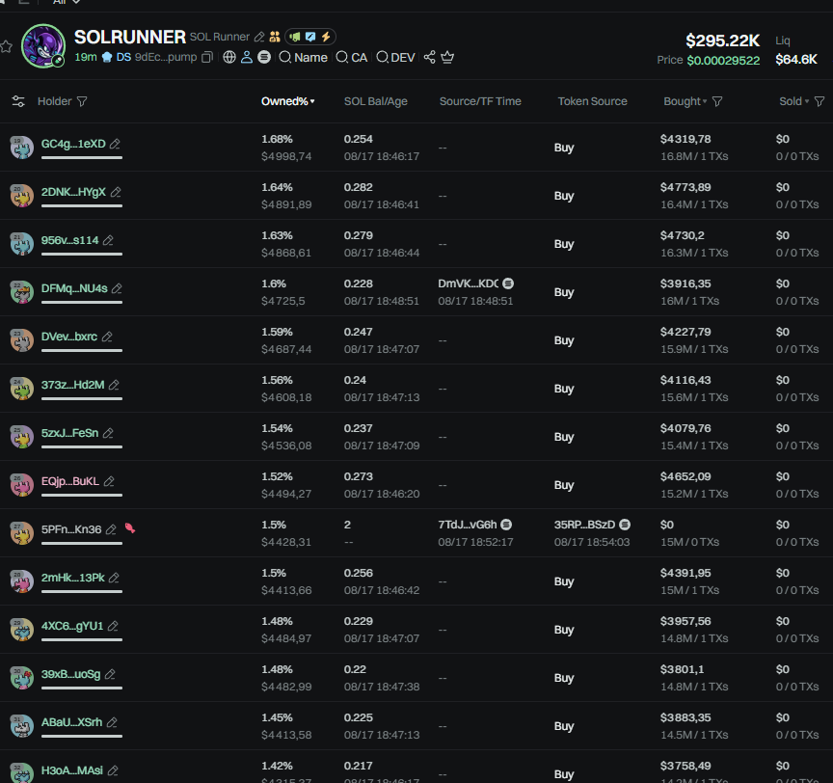Open holder 39xB...uoSg

pyautogui.click(x=70, y=674)
